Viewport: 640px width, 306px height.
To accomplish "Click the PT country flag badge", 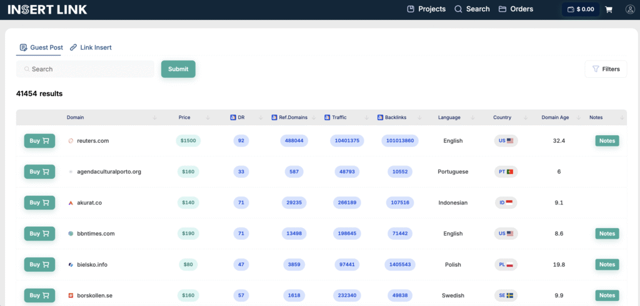I will (x=506, y=172).
